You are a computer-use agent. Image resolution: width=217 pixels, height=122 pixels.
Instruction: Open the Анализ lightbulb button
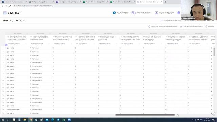point(210,26)
